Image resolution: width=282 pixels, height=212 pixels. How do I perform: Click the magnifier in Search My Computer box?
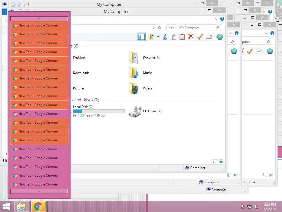click(218, 27)
